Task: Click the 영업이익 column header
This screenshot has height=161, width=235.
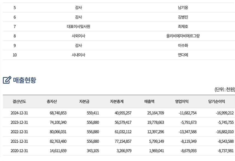Action: point(182,101)
